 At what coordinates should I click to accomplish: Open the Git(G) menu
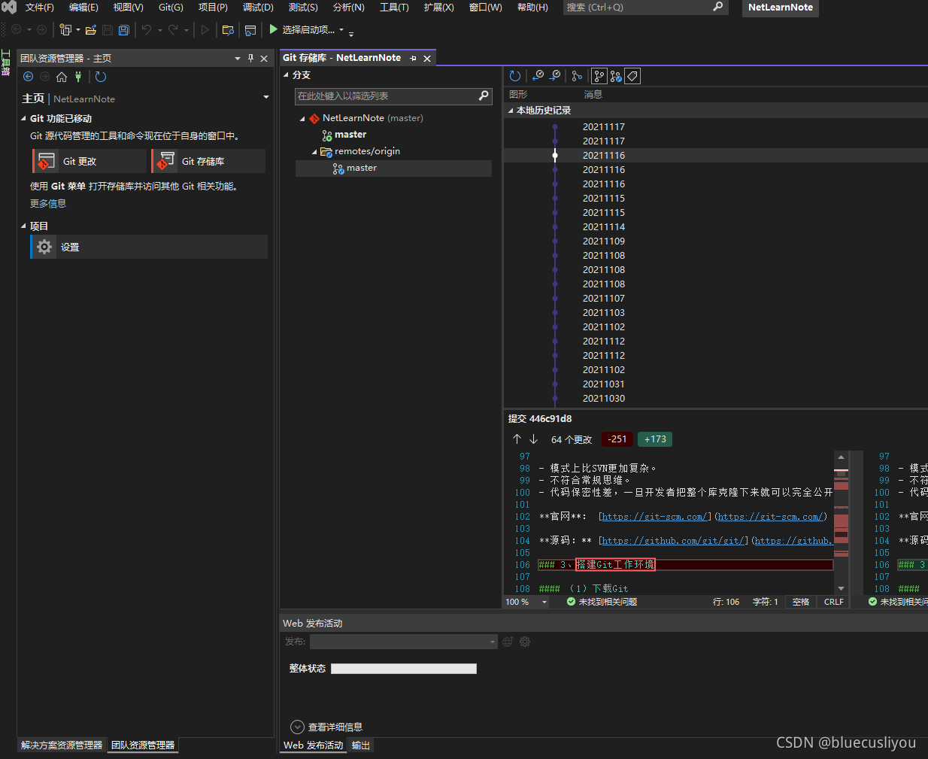171,8
